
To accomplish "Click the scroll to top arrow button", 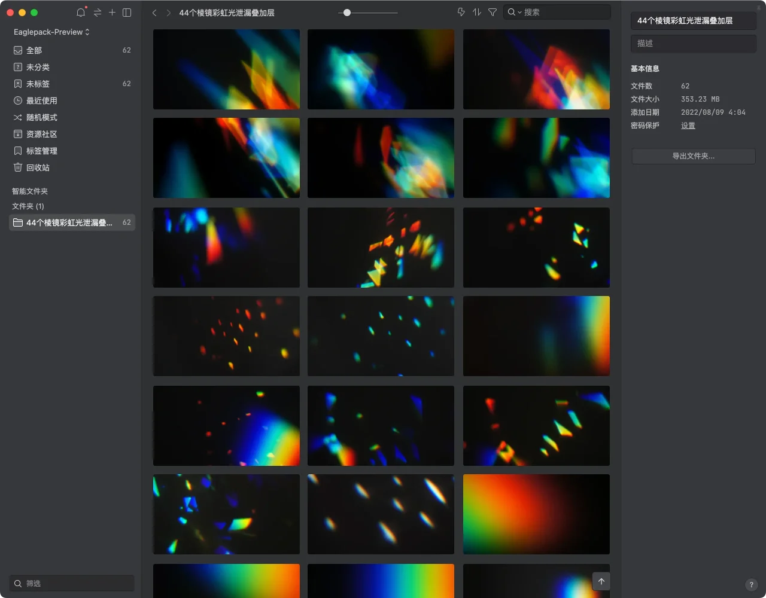I will coord(601,581).
